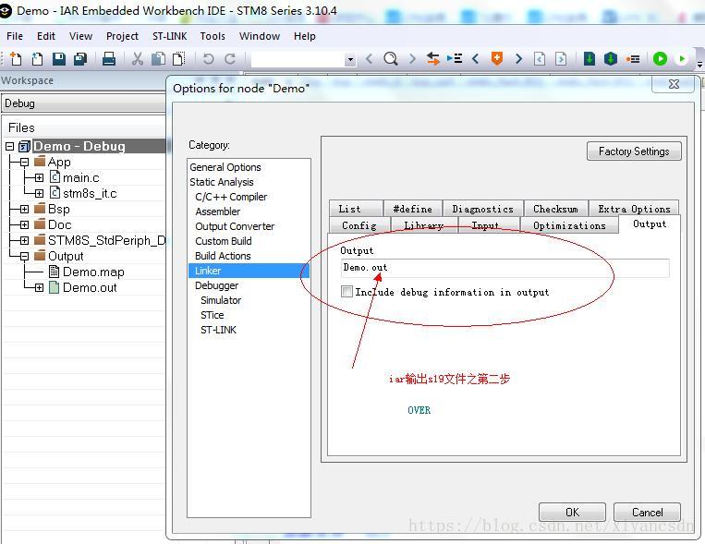Switch to the #define tab
Screen dimensions: 705x544
click(x=412, y=209)
